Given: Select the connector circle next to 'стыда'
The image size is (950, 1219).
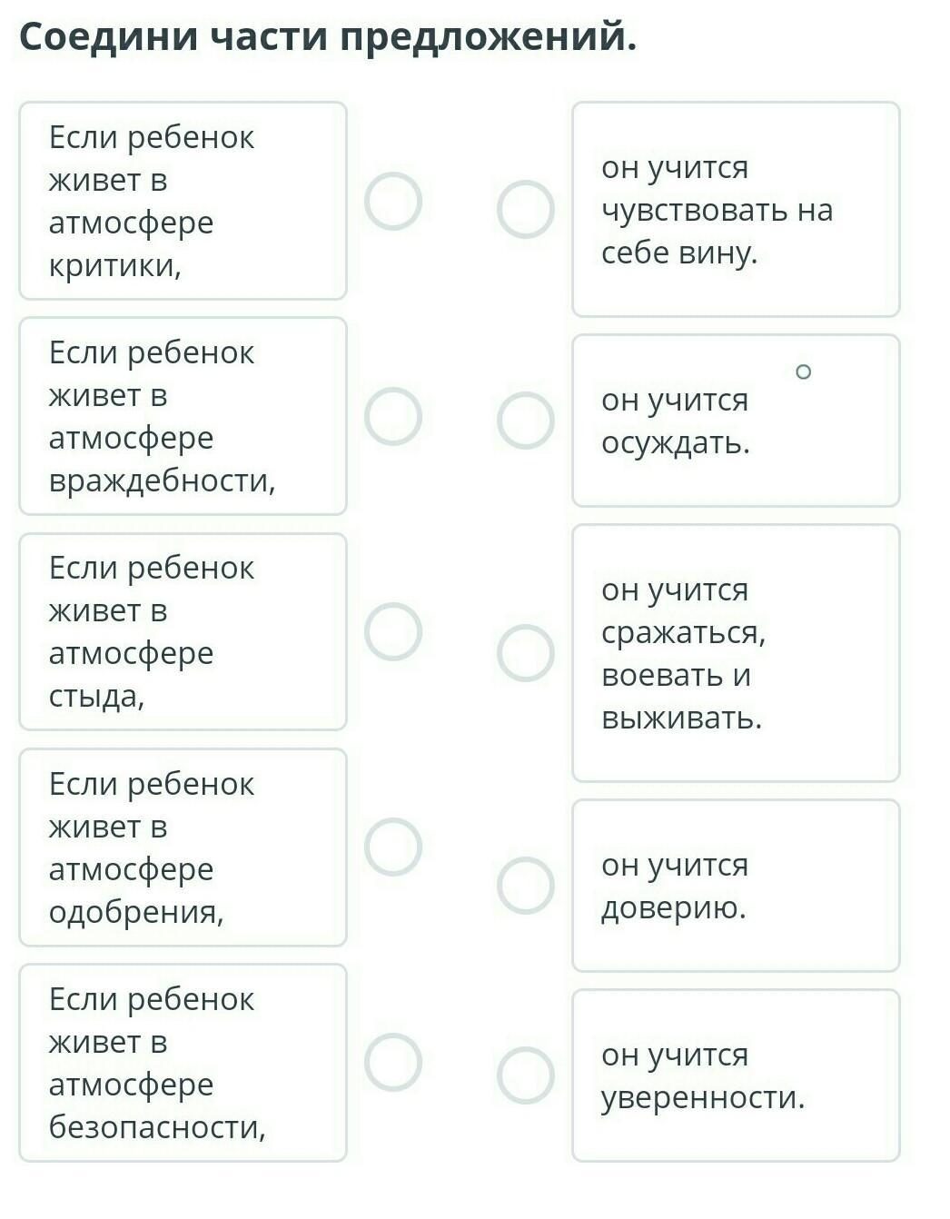Looking at the screenshot, I should click(393, 631).
